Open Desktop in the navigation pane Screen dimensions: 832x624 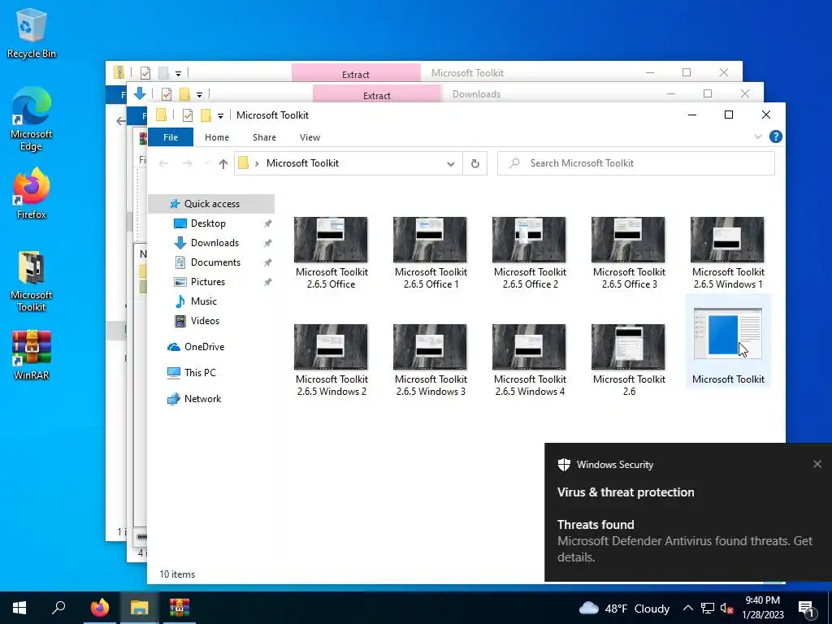pos(208,223)
